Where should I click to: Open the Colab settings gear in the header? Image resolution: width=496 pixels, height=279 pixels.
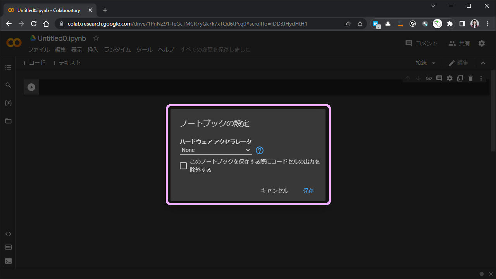(x=482, y=43)
